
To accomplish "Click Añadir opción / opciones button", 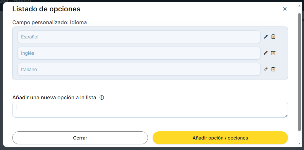I will (x=220, y=138).
